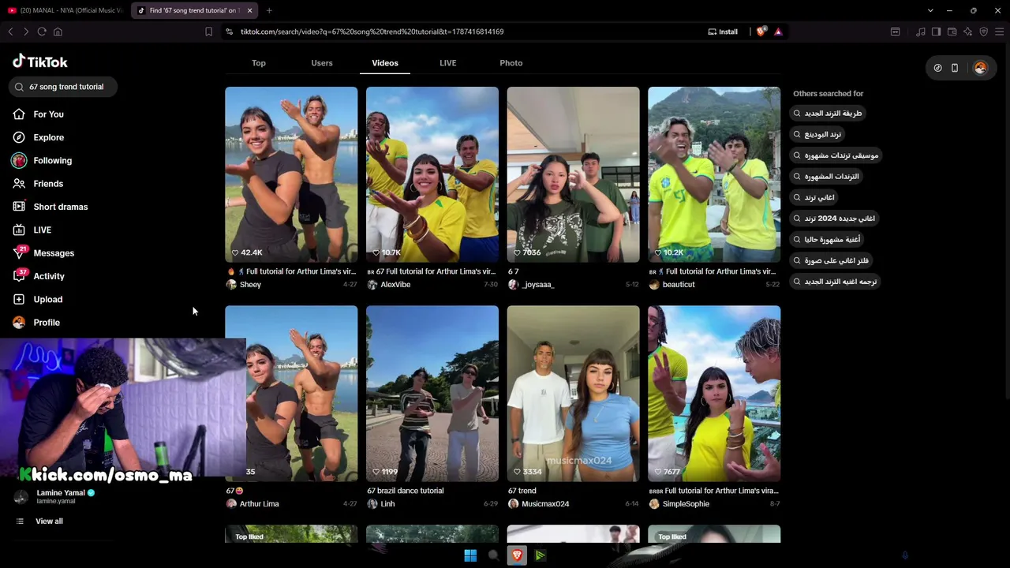
Task: Select the Users search tab
Action: [x=322, y=63]
